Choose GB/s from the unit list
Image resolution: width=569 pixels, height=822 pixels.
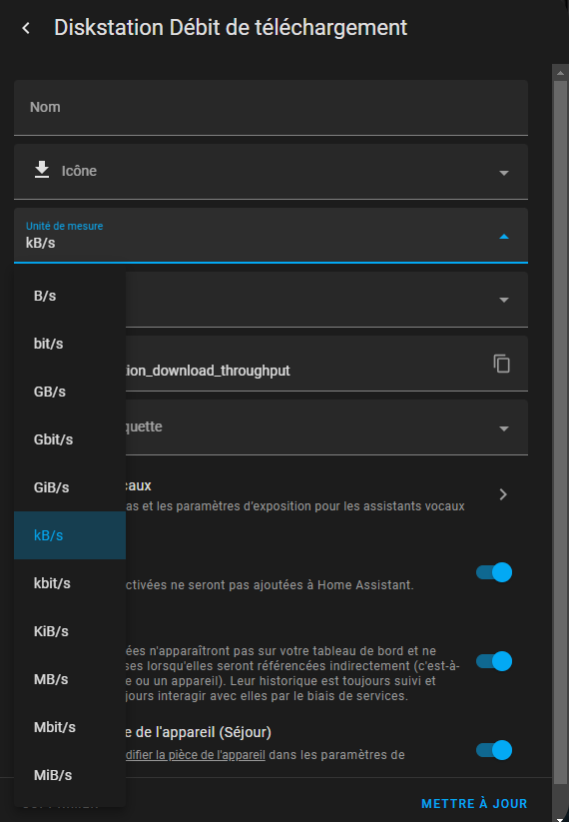(x=70, y=392)
